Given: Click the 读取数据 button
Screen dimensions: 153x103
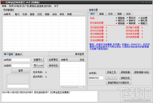Looking at the screenshot, I should pyautogui.click(x=125, y=72).
